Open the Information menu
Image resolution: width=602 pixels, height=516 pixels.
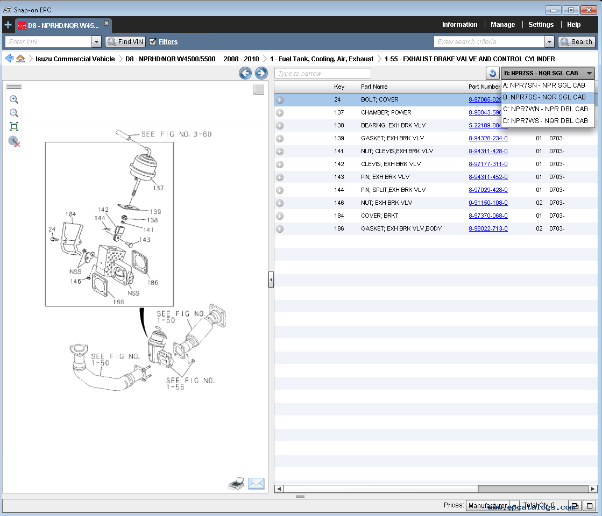pos(459,25)
